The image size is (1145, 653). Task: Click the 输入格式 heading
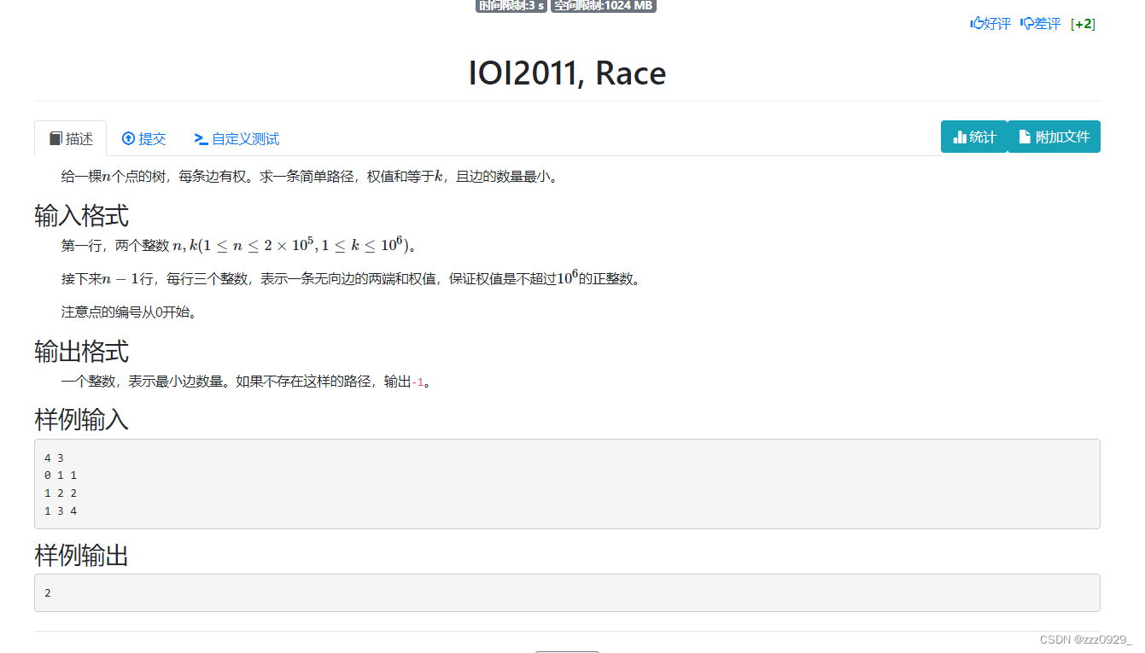coord(82,216)
